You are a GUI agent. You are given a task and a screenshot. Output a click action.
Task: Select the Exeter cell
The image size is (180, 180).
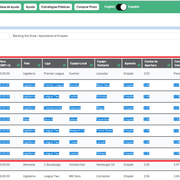[x=73, y=96]
